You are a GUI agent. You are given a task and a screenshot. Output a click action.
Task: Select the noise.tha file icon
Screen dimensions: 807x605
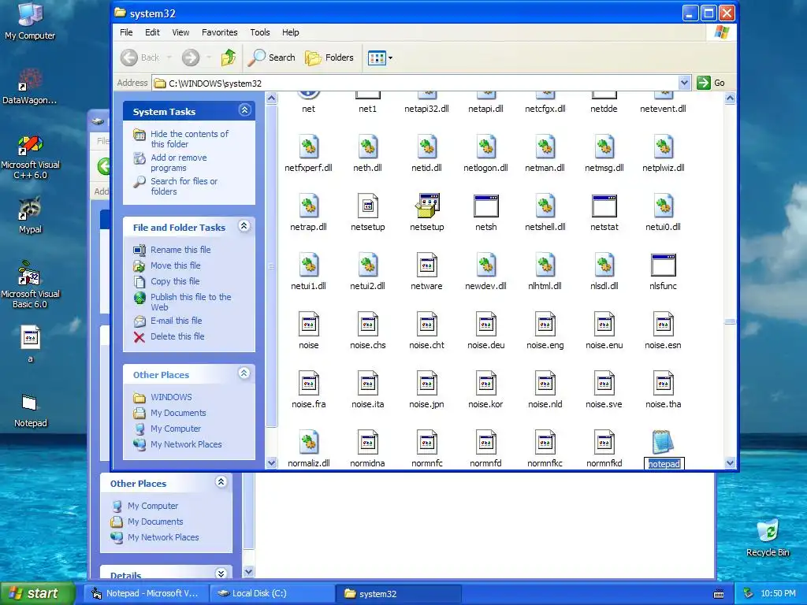click(663, 384)
